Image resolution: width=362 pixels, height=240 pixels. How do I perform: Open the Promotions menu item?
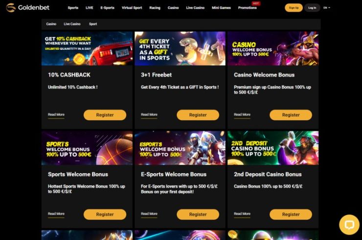click(x=247, y=8)
